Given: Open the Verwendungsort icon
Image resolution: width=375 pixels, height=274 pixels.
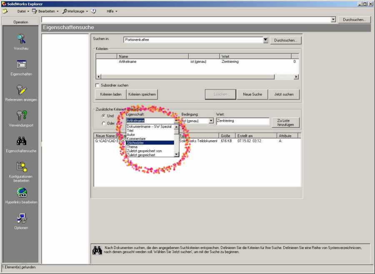Looking at the screenshot, I should 21,116.
